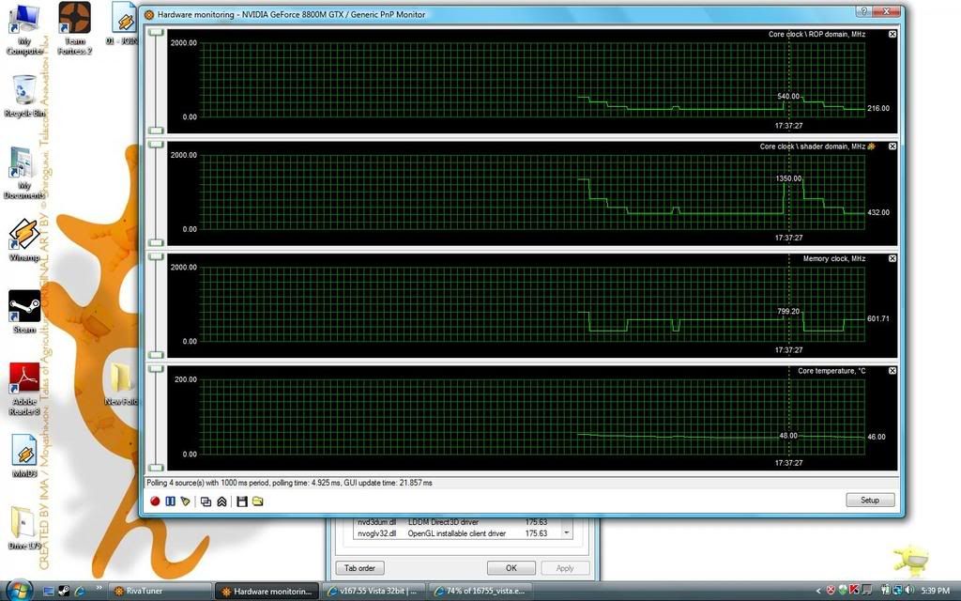
Task: Select Adobe Reader 8 desktop shortcut
Action: coord(24,389)
